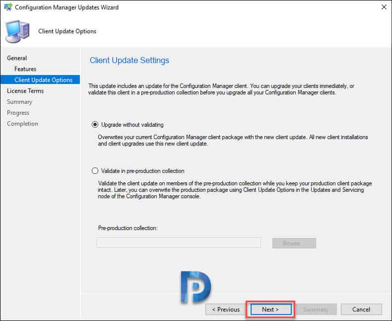Click the Client Update Options header title
This screenshot has width=392, height=321.
[67, 31]
